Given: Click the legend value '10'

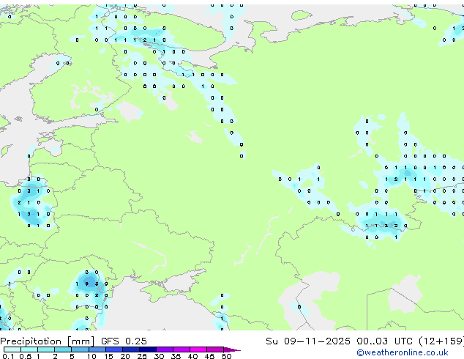Looking at the screenshot, I should (x=91, y=356).
